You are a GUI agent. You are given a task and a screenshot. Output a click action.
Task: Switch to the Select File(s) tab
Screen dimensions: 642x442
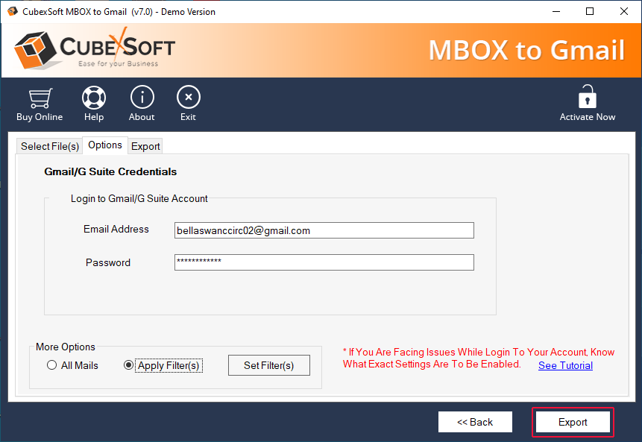click(49, 146)
